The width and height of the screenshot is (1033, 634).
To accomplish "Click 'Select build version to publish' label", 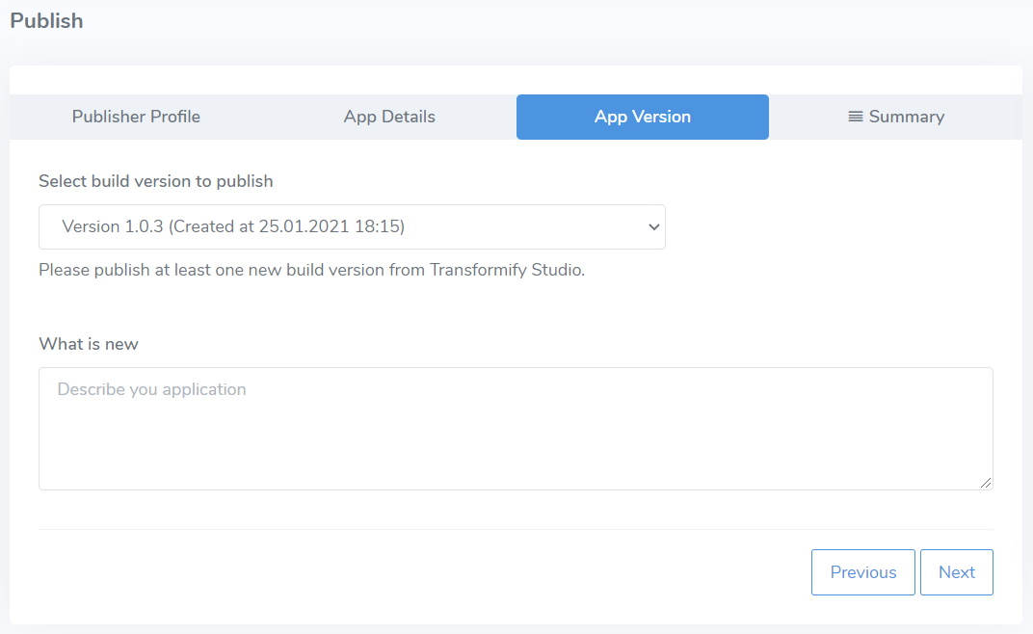I will click(x=155, y=181).
